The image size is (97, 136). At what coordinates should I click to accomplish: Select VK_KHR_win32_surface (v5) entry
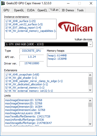click(x=24, y=24)
